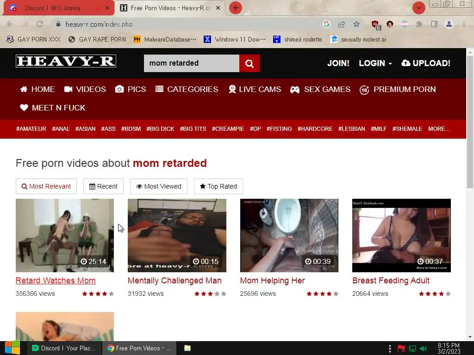Screen dimensions: 474x355
Task: Open the Windows 11 Dow… bookmark
Action: tap(235, 40)
